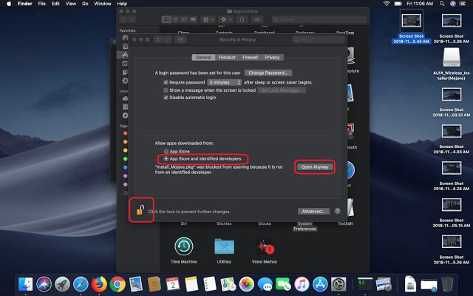The image size is (473, 296).
Task: Open the help question mark button
Action: pos(338,211)
